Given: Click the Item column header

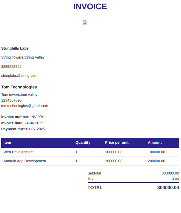Looking at the screenshot, I should 7,142.
